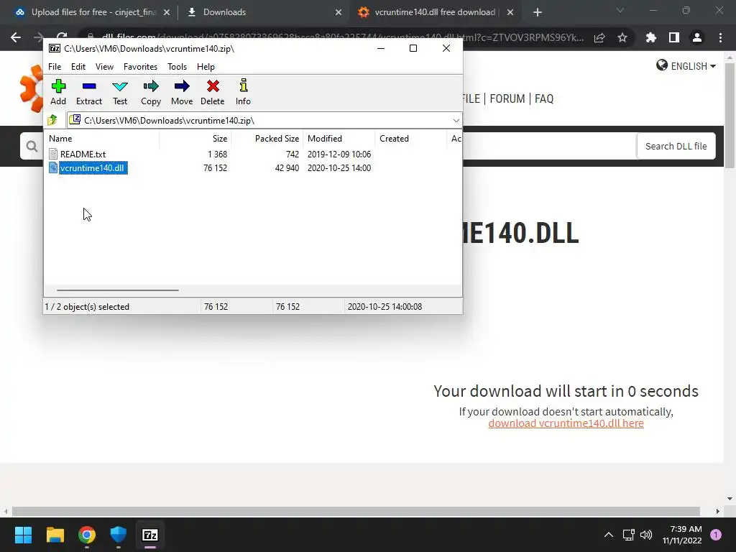This screenshot has height=552, width=736.
Task: Select the vcruntime140.dll file name
Action: point(93,168)
